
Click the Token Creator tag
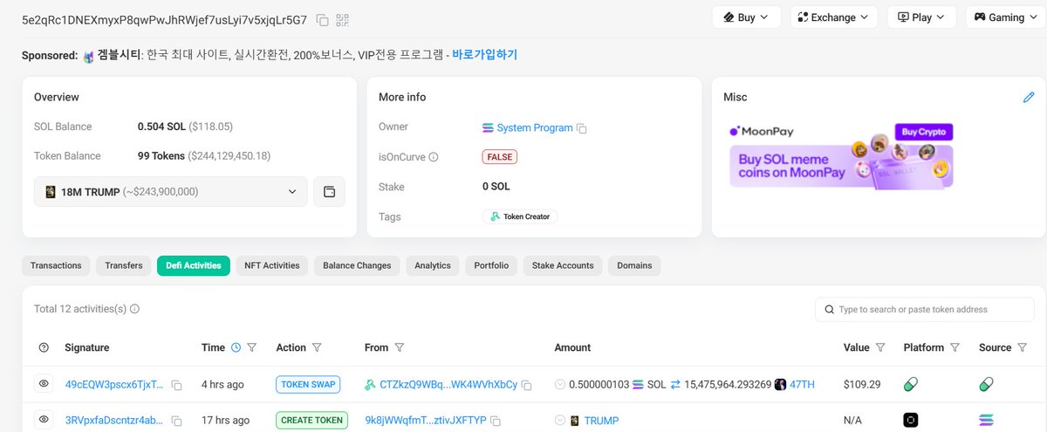[x=520, y=216]
